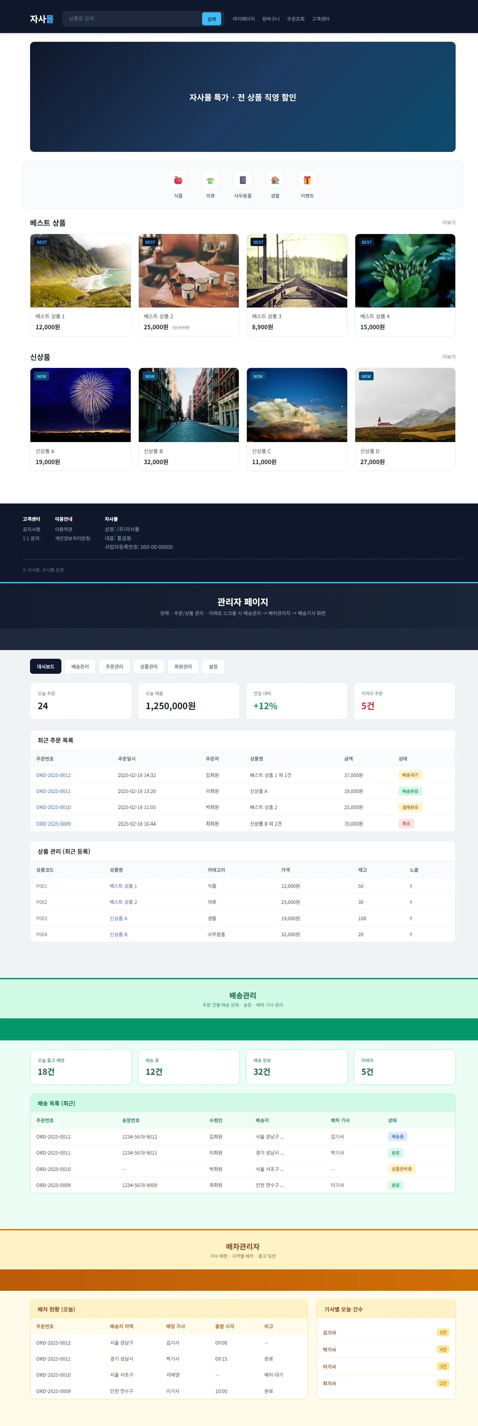The image size is (478, 1426).
Task: Open 개인정보처리방침 in the footer
Action: click(72, 538)
